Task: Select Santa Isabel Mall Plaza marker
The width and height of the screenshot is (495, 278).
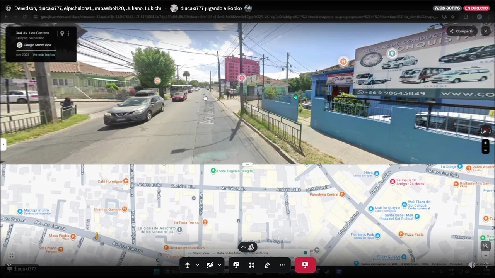Action: coord(417,217)
